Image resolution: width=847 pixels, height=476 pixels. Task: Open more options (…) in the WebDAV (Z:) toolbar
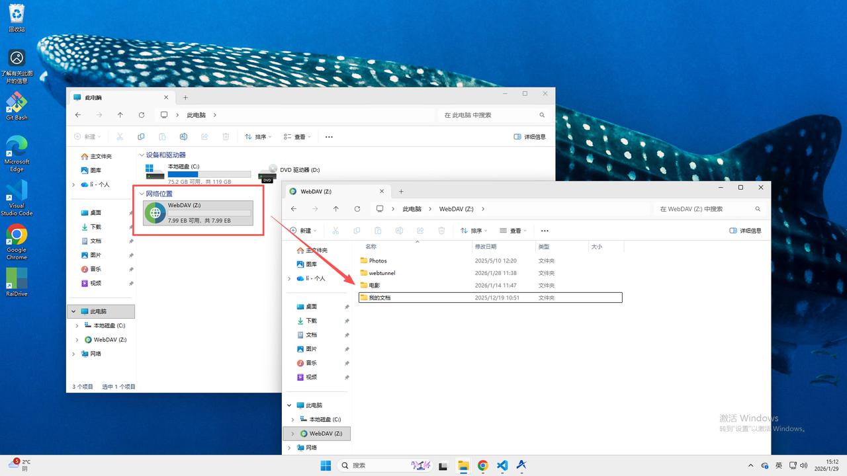545,231
